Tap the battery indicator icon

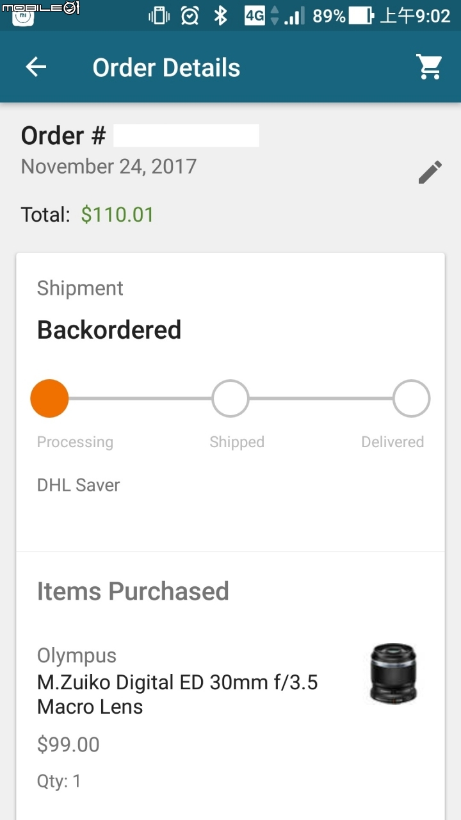362,15
